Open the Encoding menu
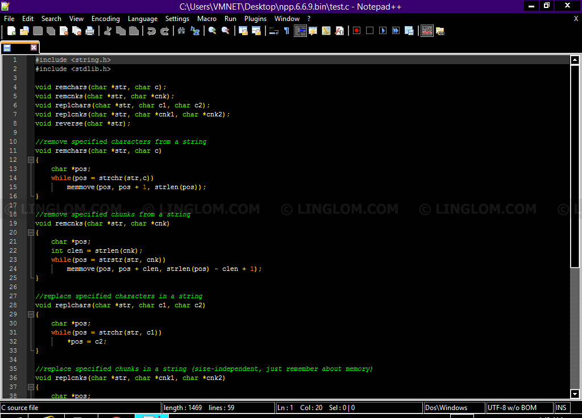Viewport: 582px width, 418px height. click(x=106, y=19)
